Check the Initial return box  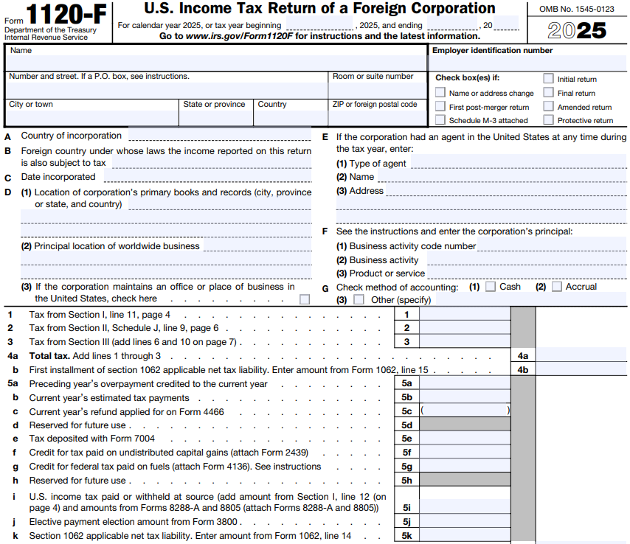[548, 78]
